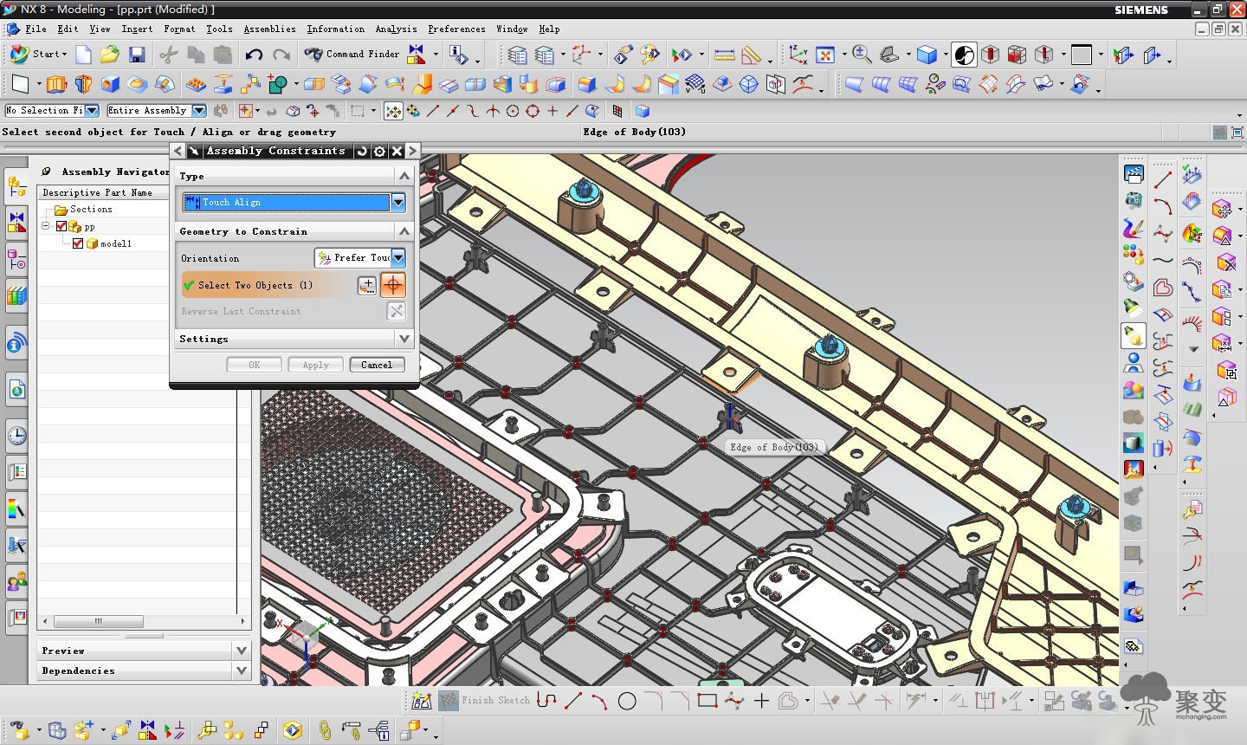Click the Fit view icon
1247x745 pixels.
tap(825, 55)
